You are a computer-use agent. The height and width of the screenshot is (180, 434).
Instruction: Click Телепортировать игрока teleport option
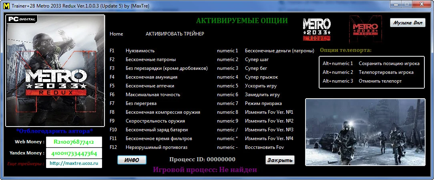pos(386,72)
